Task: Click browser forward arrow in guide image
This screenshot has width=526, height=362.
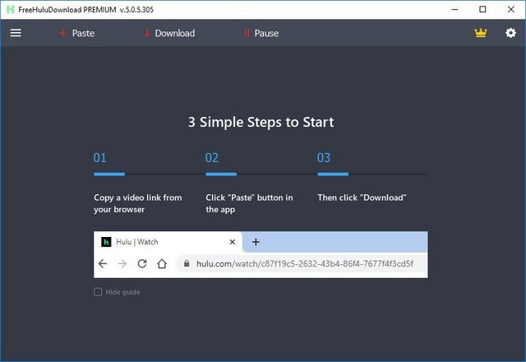Action: click(122, 263)
